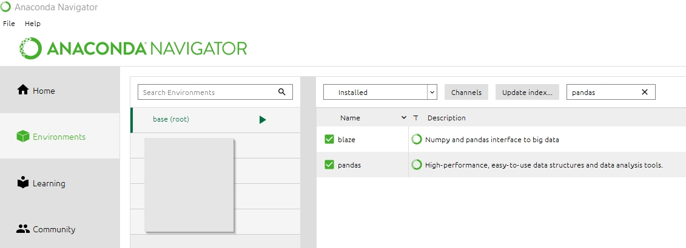Open the File menu
The height and width of the screenshot is (248, 686).
pos(8,23)
